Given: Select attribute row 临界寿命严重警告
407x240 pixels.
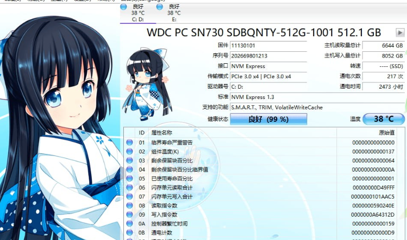Looking at the screenshot, I should pyautogui.click(x=260, y=142).
